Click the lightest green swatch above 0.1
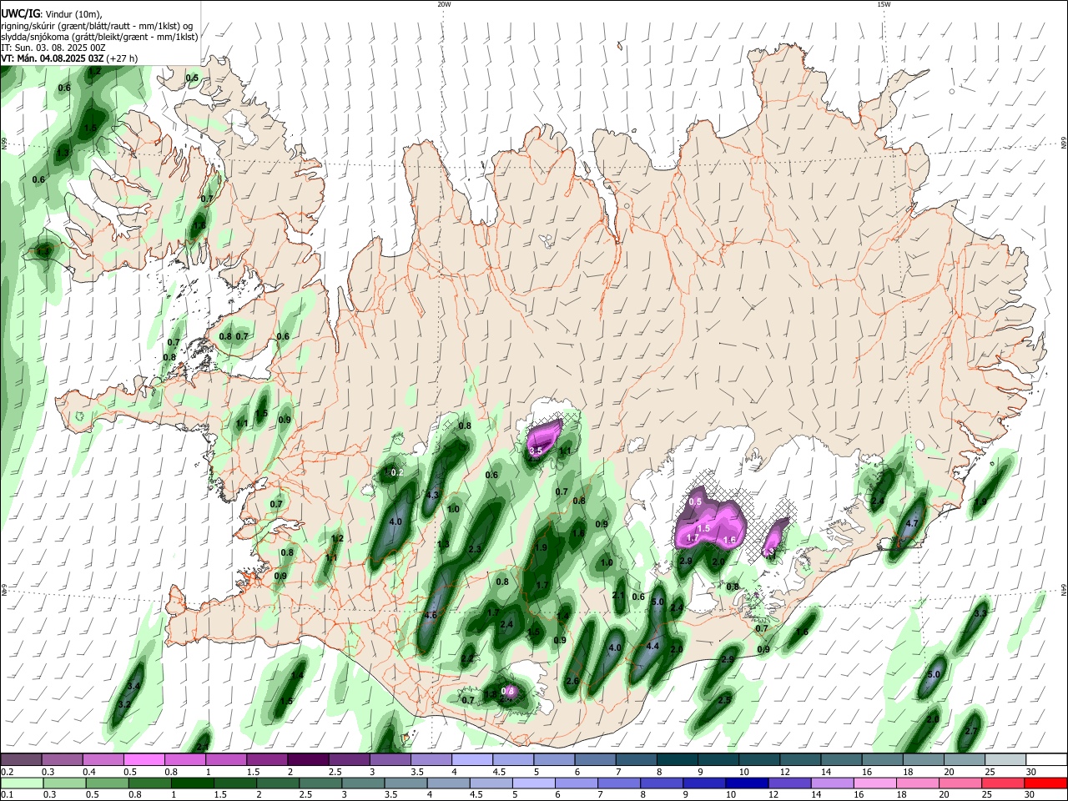 pos(21,783)
